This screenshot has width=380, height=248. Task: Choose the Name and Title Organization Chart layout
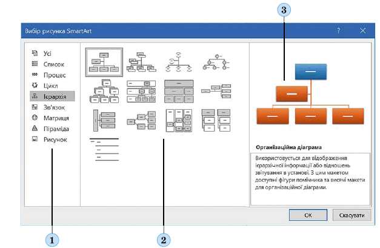pyautogui.click(x=142, y=62)
